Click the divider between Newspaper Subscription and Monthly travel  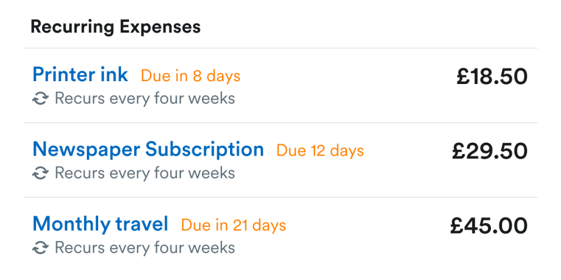[x=280, y=197]
